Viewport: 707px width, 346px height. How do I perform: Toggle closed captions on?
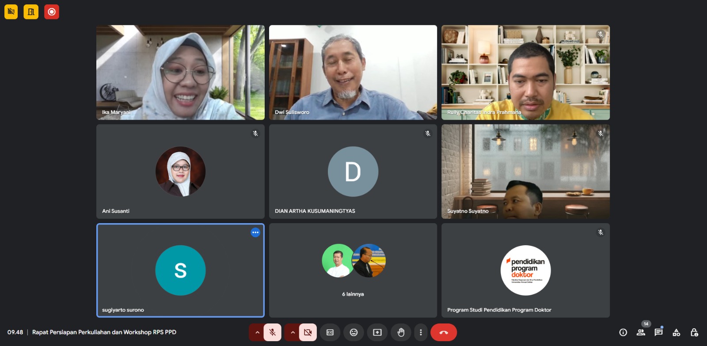(330, 332)
